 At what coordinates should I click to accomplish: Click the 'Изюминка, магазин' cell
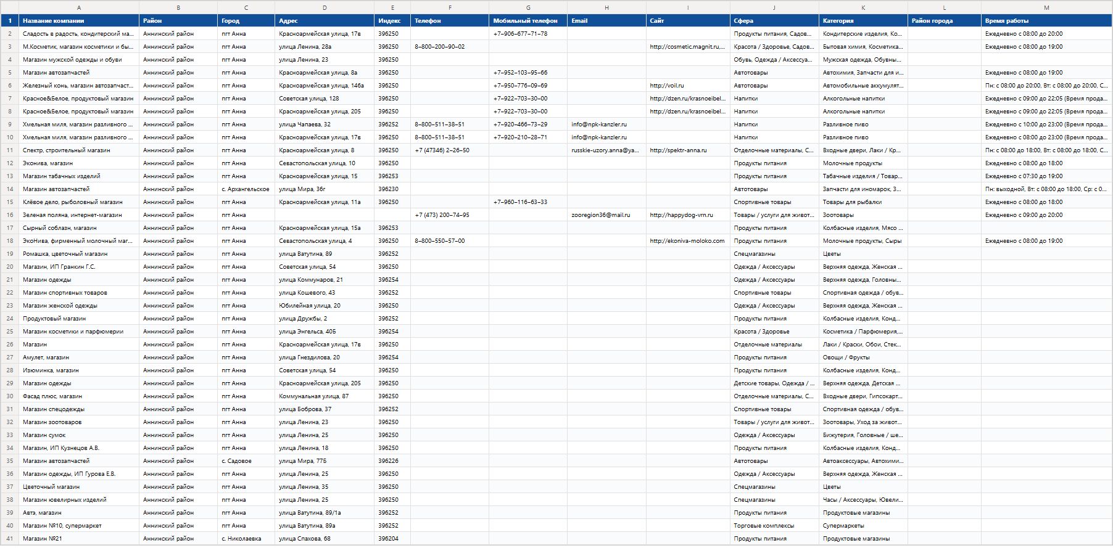pyautogui.click(x=79, y=370)
